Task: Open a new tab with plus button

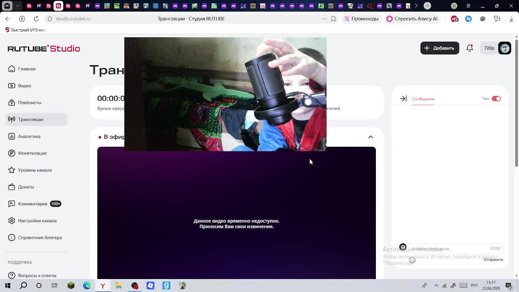Action: 427,6
